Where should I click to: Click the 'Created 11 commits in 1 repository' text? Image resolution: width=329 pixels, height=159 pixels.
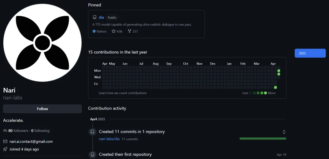coord(132,132)
